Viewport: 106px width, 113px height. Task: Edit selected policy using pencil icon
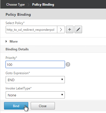[78, 29]
